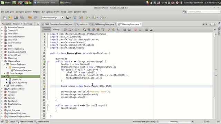Click the Profile Project clock icon

[x=102, y=18]
